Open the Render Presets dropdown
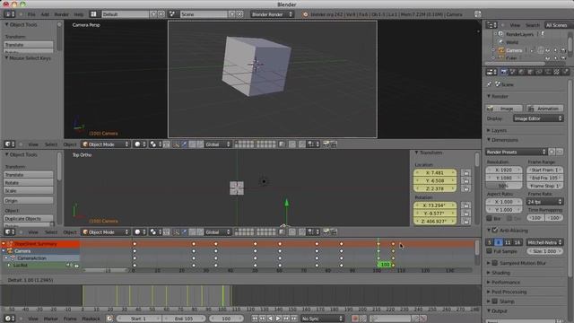The image size is (574, 323). pos(517,152)
